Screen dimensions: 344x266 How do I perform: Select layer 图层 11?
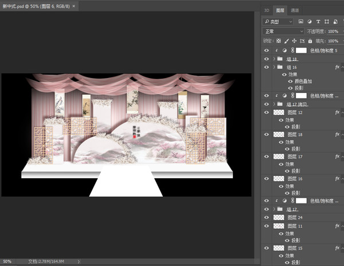click(295, 226)
